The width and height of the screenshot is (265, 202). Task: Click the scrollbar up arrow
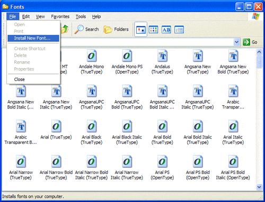click(x=259, y=52)
